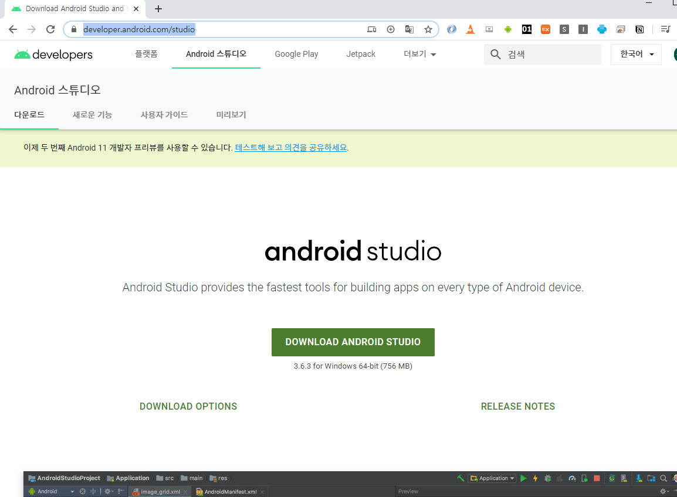Open DOWNLOAD OPTIONS link
This screenshot has width=677, height=497.
click(188, 406)
